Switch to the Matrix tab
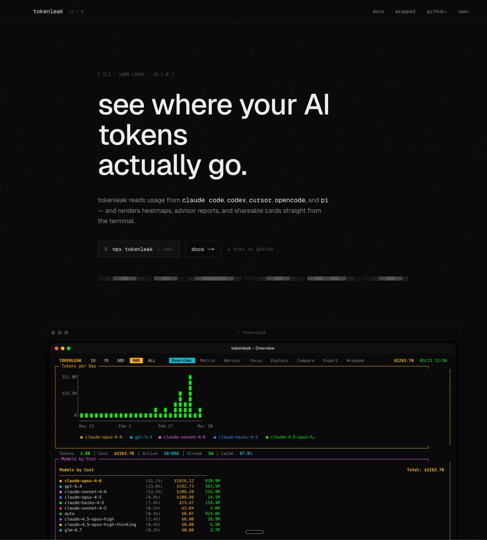 207,360
